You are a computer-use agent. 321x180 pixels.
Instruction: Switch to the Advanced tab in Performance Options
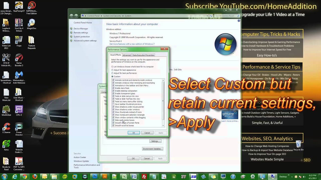pyautogui.click(x=127, y=55)
